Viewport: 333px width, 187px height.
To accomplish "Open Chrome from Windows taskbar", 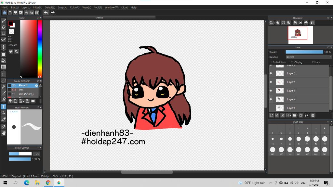I will 48,182.
